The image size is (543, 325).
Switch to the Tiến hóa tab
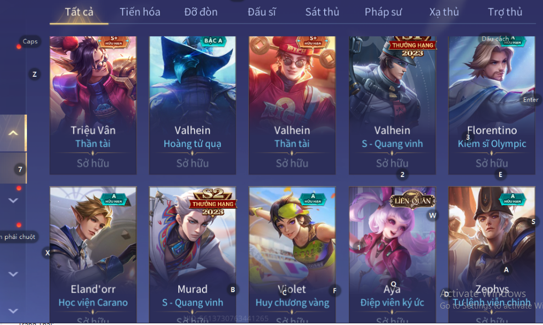tap(140, 12)
